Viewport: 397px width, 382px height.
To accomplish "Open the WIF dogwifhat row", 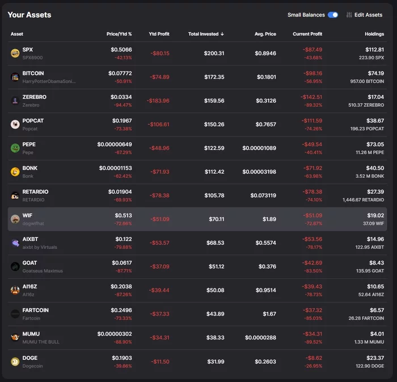I will point(197,219).
